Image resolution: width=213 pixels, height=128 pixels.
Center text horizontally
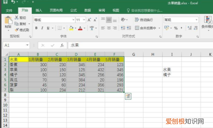tap(109, 28)
